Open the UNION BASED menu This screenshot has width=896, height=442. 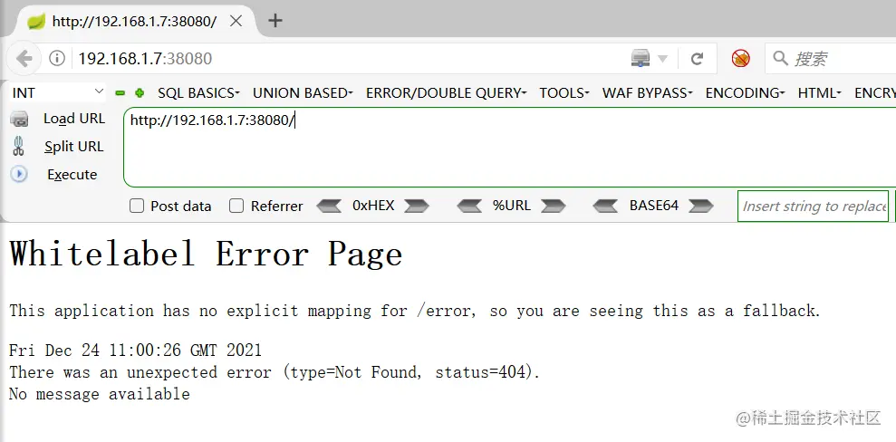[x=303, y=93]
